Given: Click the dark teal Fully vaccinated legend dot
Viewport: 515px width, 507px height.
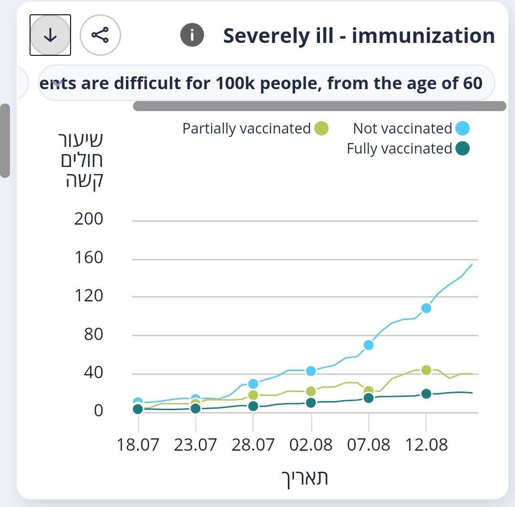Looking at the screenshot, I should tap(462, 149).
